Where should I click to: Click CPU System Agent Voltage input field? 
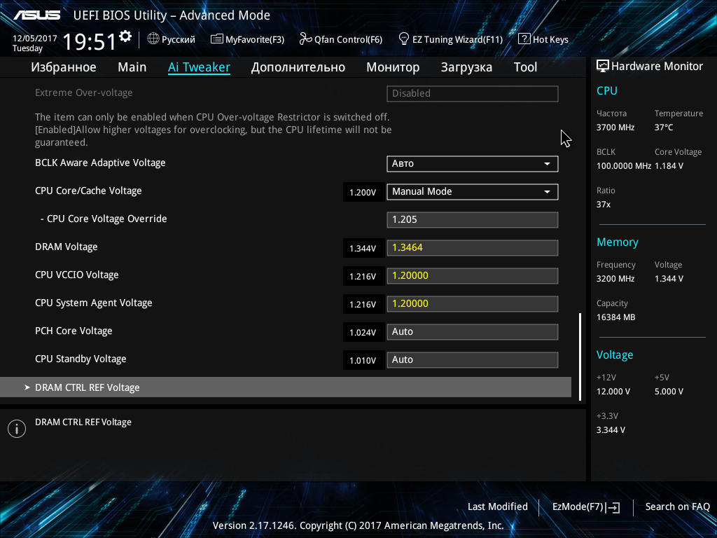(x=473, y=304)
